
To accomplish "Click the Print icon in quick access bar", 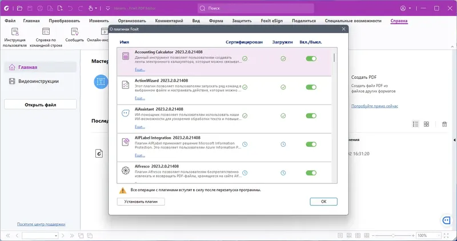I will click(x=40, y=8).
